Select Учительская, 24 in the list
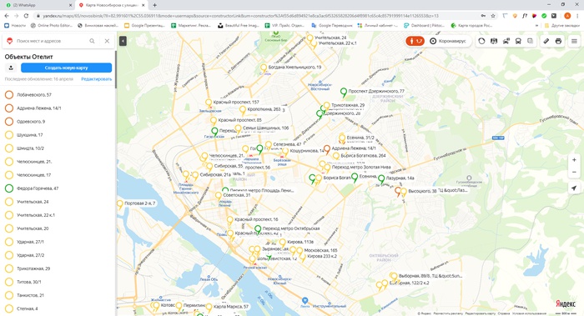Viewport: 584px width, 316px height. click(x=58, y=202)
